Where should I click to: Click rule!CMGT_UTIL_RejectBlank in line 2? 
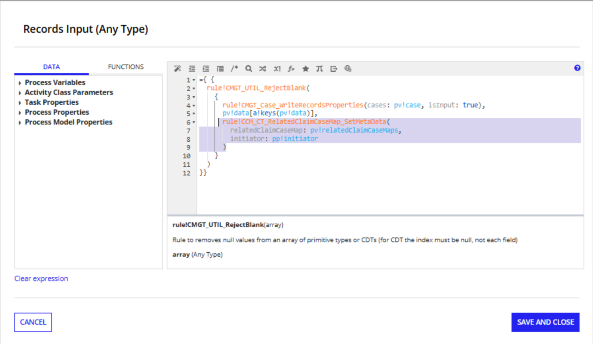tap(256, 88)
